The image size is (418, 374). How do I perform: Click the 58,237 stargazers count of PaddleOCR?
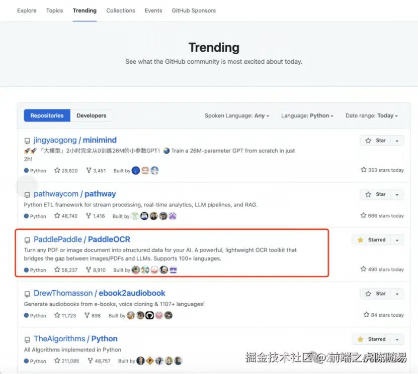[66, 270]
